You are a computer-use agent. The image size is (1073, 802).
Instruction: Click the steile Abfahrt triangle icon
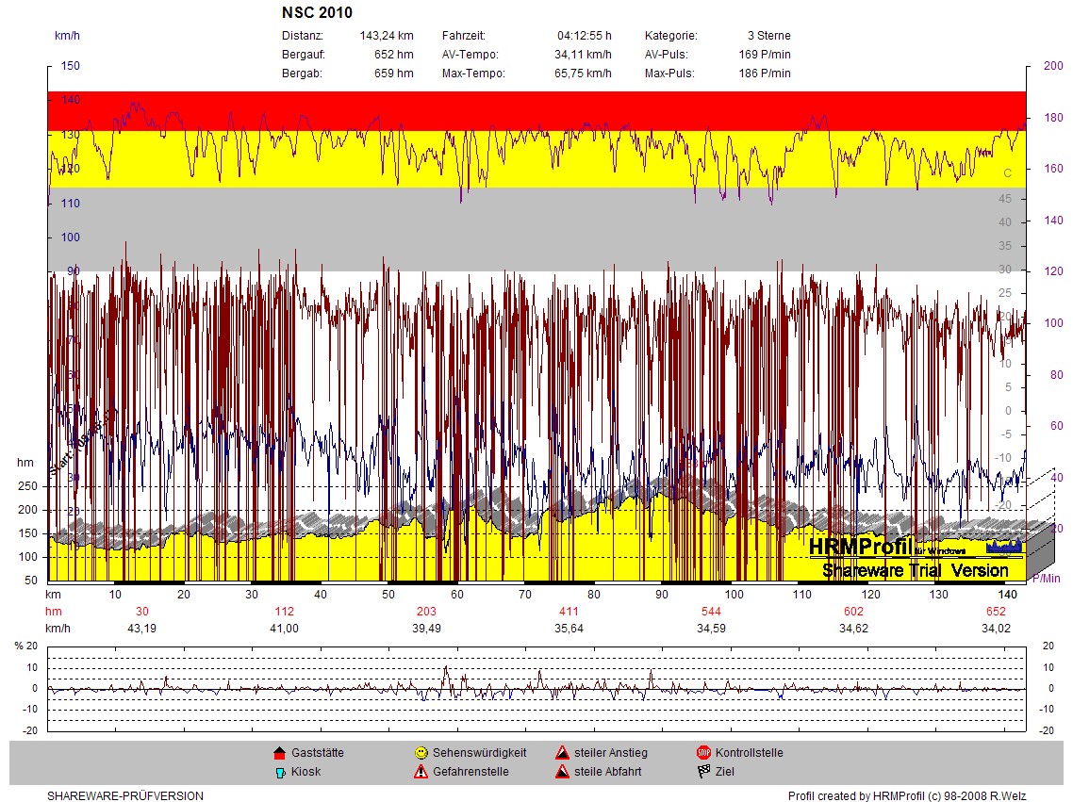561,772
